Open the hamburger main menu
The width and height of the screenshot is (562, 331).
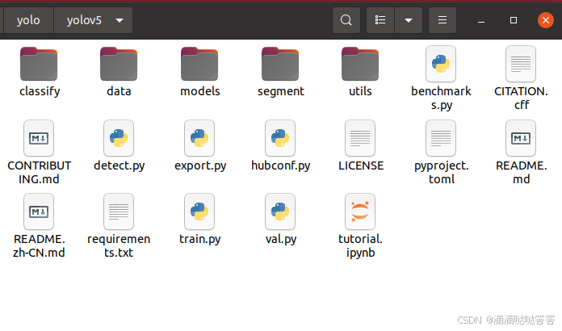point(442,20)
